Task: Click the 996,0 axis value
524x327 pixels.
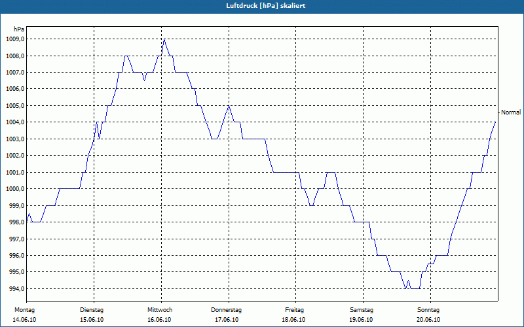Action: (x=16, y=256)
